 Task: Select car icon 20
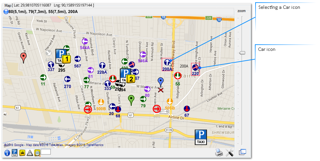tap(112, 106)
